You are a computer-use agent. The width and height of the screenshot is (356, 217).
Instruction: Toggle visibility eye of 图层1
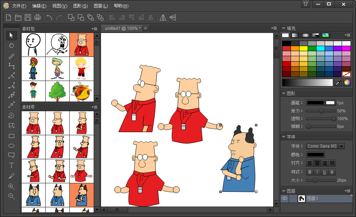point(284,198)
